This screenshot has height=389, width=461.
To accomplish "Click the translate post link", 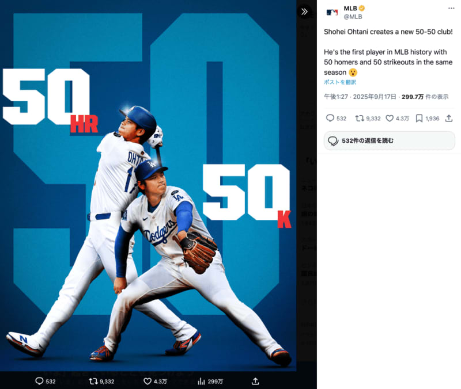I will [x=340, y=82].
